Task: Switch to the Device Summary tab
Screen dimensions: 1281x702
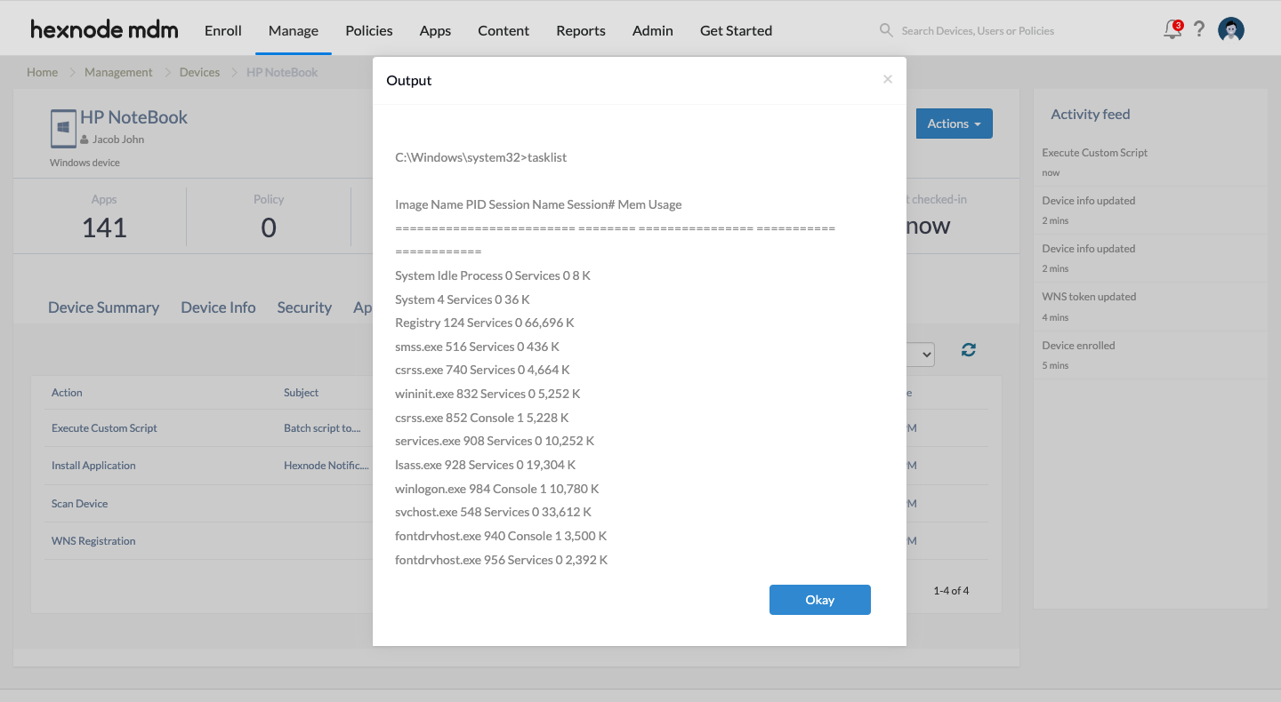Action: click(103, 307)
